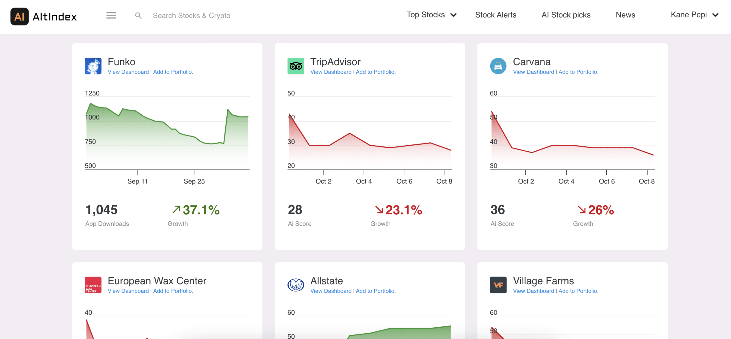This screenshot has height=339, width=731.
Task: Click the Funko green growth arrow
Action: (176, 209)
